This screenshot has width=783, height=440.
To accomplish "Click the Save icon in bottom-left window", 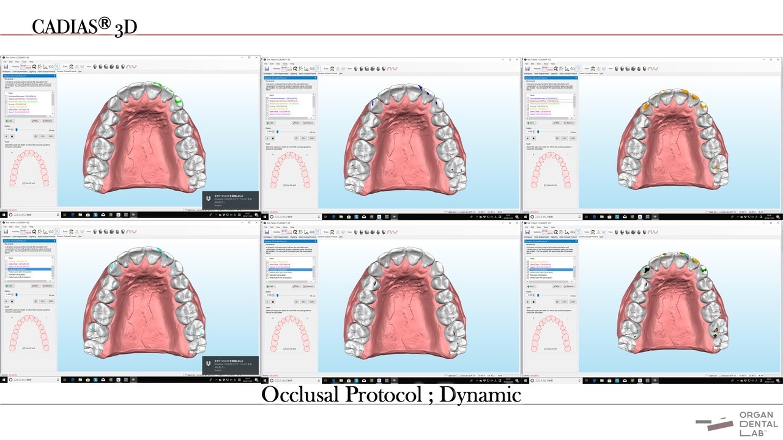I will [x=6, y=232].
